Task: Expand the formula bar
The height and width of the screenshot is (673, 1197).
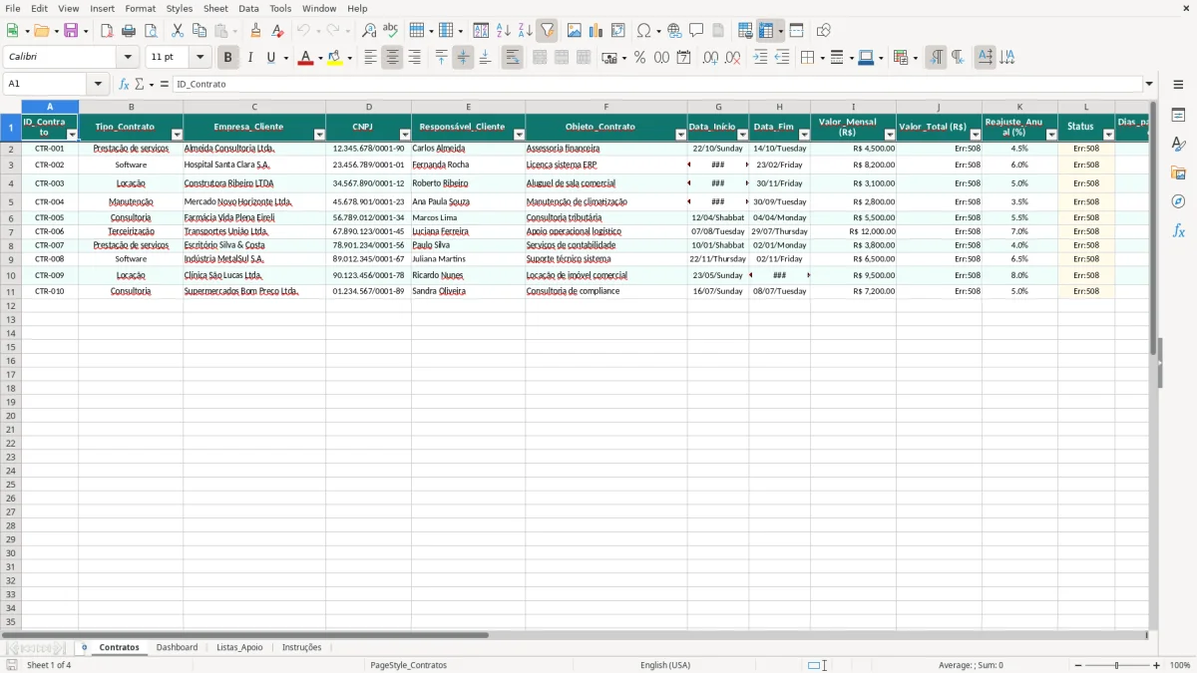Action: click(1149, 85)
